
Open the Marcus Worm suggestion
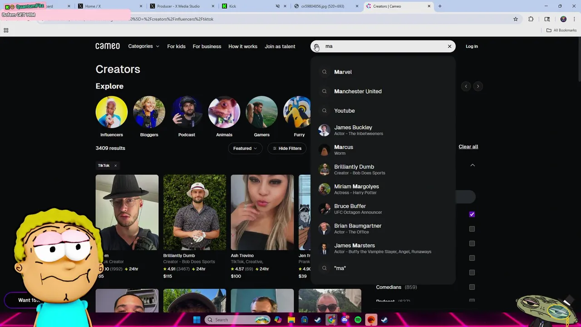pyautogui.click(x=384, y=150)
